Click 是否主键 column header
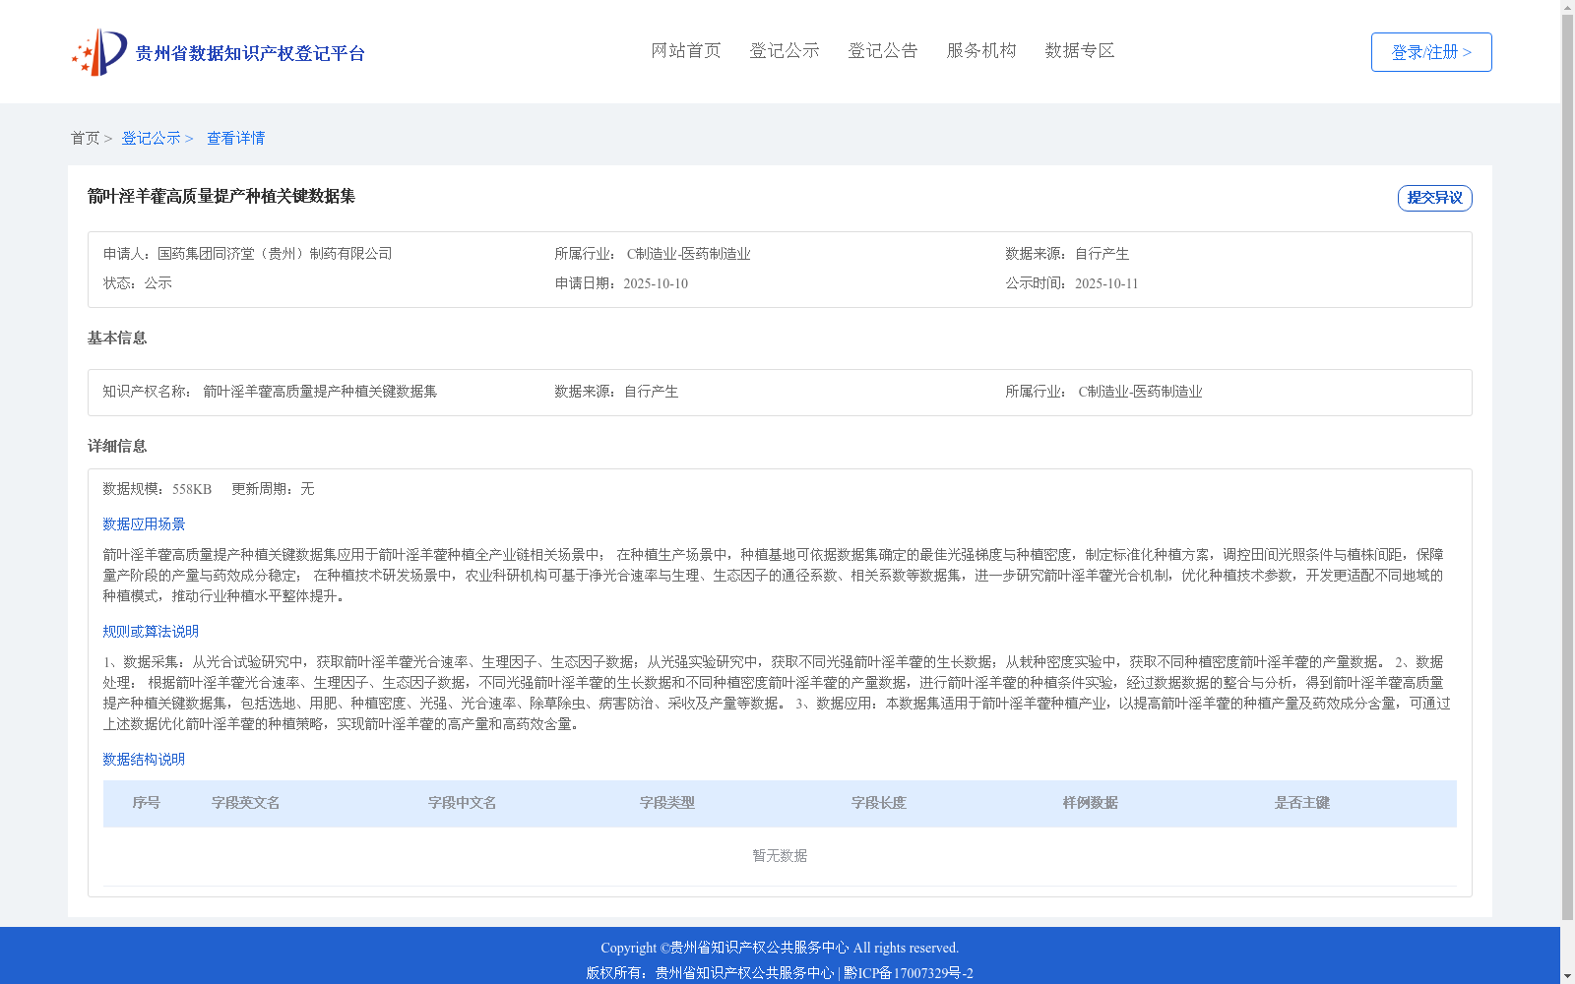The height and width of the screenshot is (984, 1575). 1302,803
